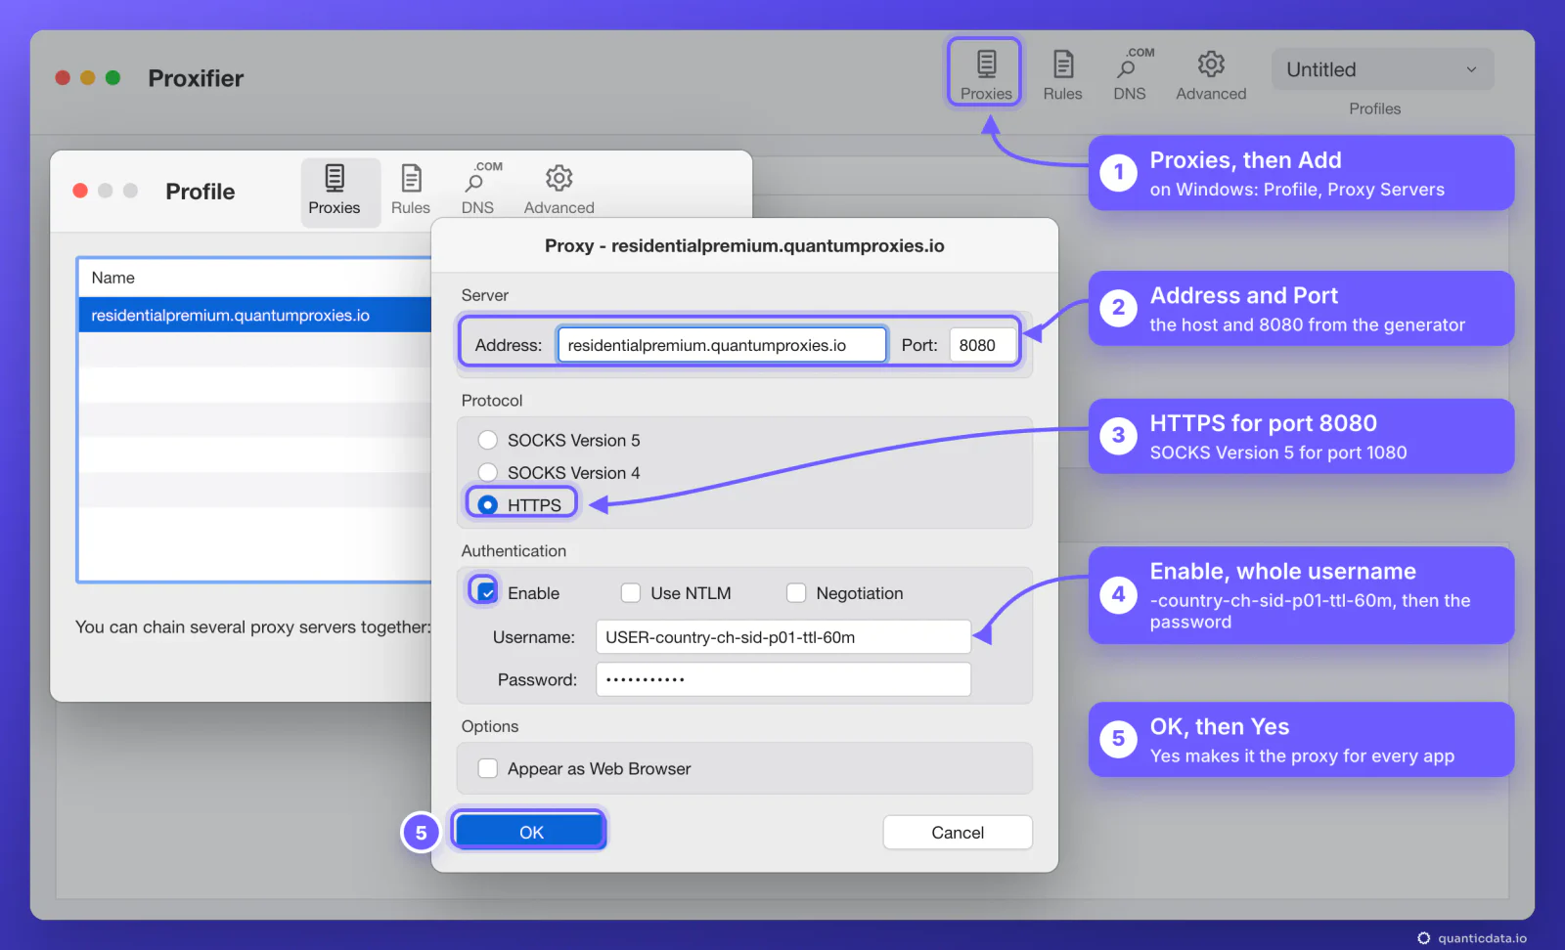The height and width of the screenshot is (950, 1565).
Task: Toggle Appear as Web Browser checkbox
Action: point(488,768)
